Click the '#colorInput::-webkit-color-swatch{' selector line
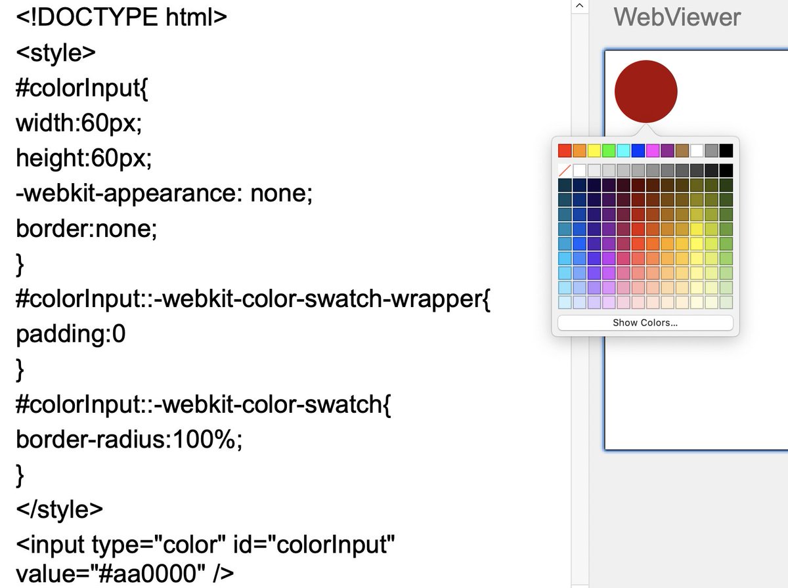This screenshot has height=588, width=788. pos(204,406)
